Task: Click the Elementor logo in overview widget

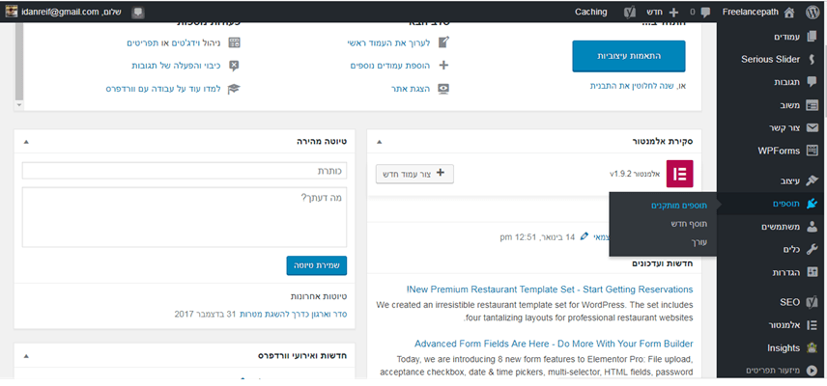Action: pyautogui.click(x=680, y=174)
